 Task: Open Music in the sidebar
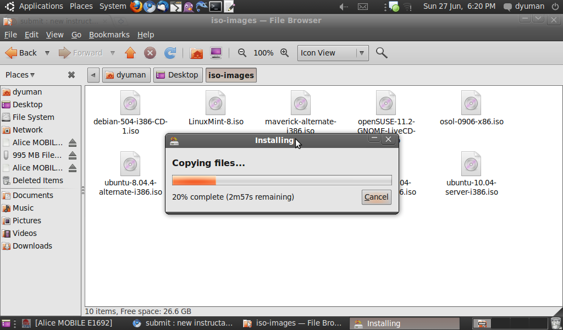[x=41, y=208]
